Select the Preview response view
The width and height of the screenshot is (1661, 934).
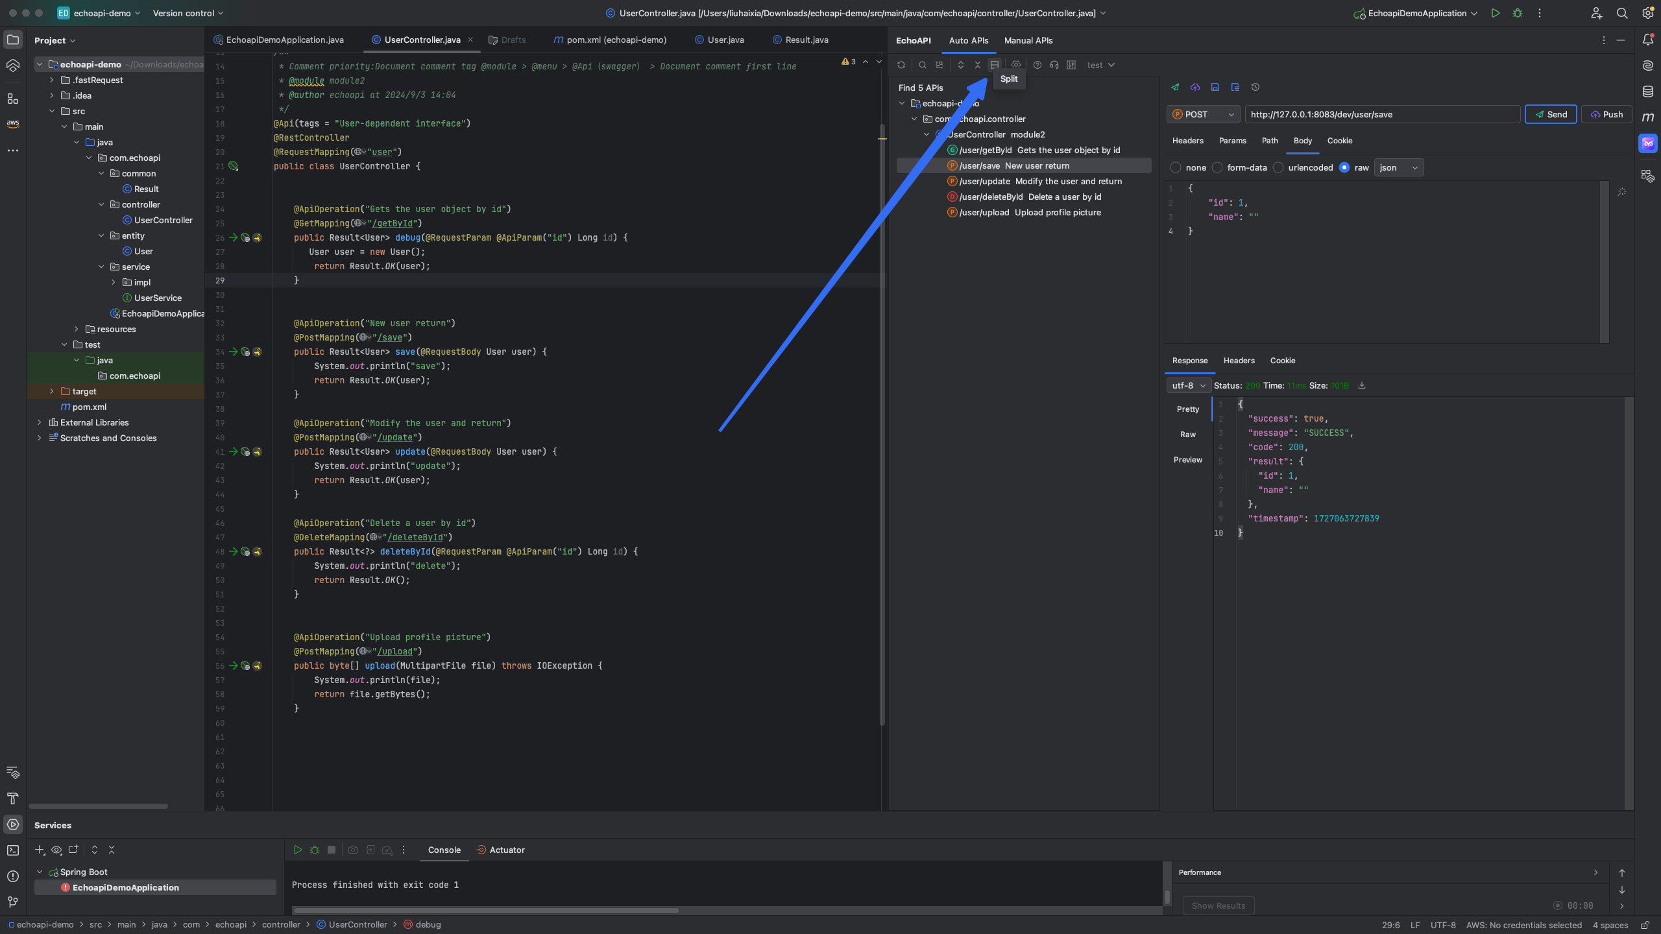pos(1187,460)
